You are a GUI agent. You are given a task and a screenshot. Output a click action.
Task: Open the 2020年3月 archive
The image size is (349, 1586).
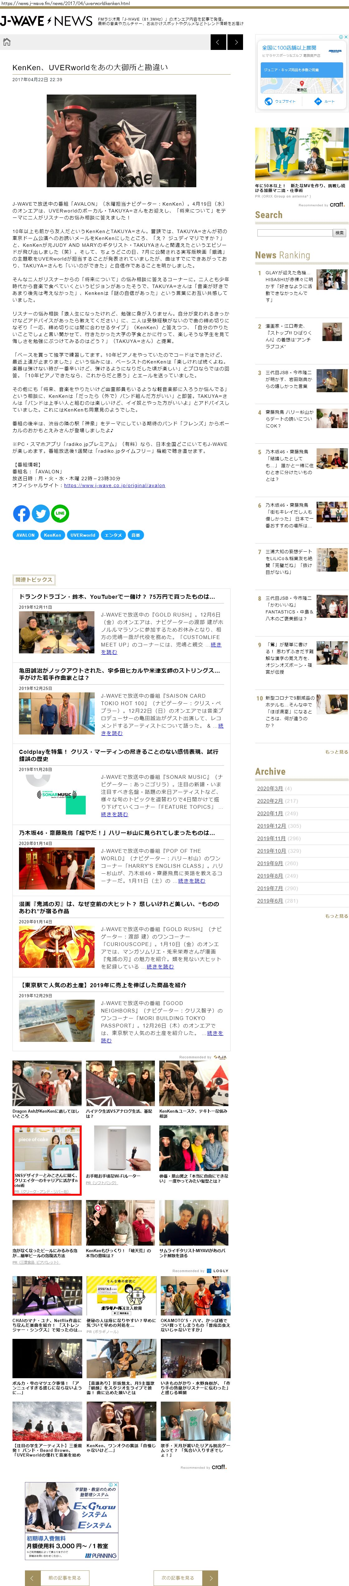pyautogui.click(x=270, y=788)
